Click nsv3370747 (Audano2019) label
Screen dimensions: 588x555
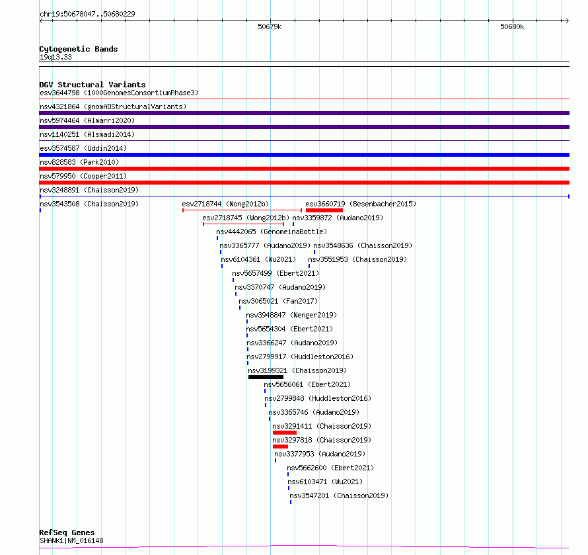(x=280, y=287)
